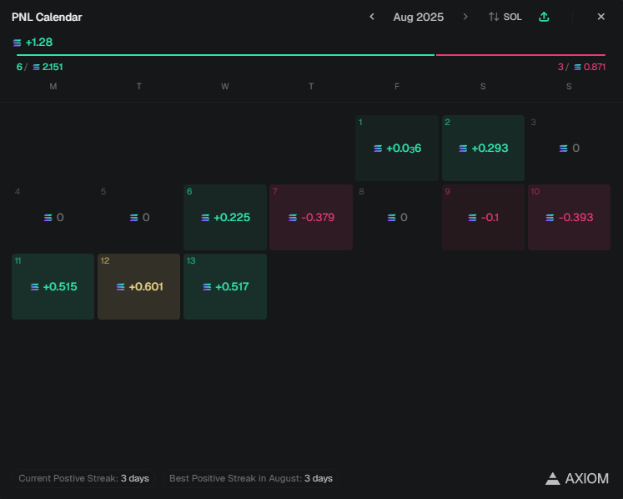
Task: Open day 2 cell with +0.293
Action: pyautogui.click(x=483, y=148)
